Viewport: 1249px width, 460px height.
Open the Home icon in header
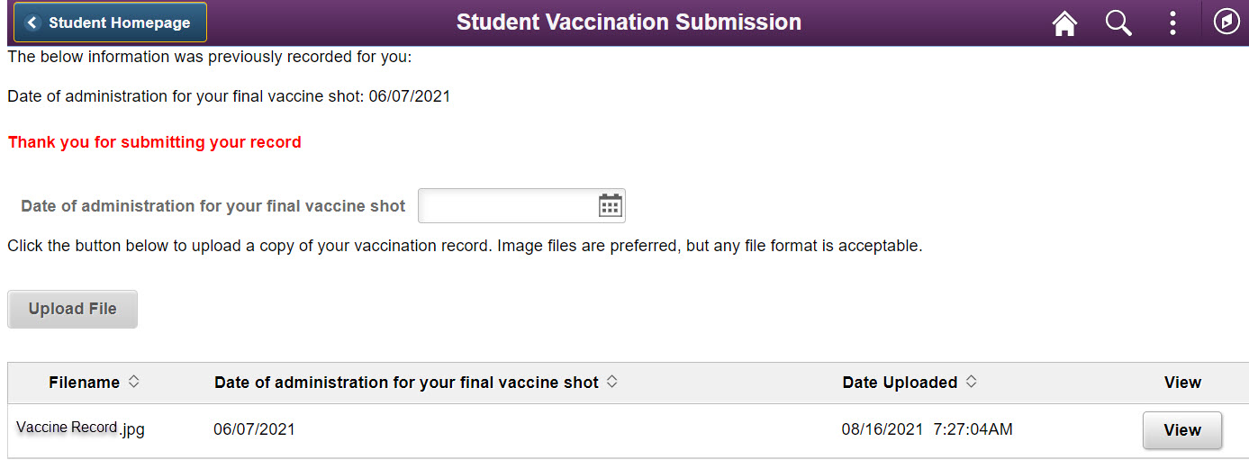[x=1065, y=23]
